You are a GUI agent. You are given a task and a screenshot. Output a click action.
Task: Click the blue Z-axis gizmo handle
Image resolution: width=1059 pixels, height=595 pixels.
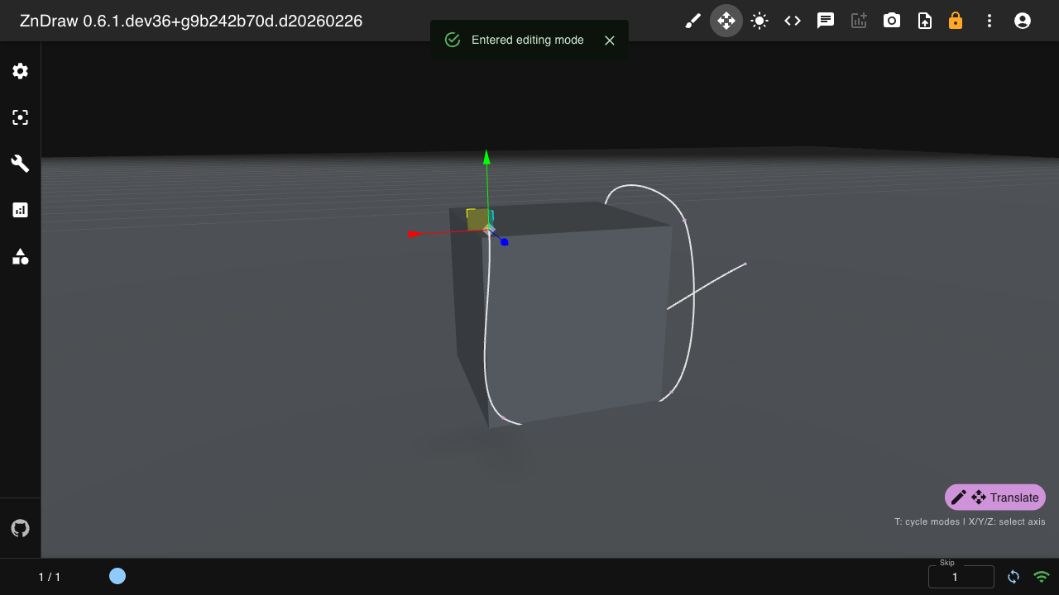[x=505, y=242]
